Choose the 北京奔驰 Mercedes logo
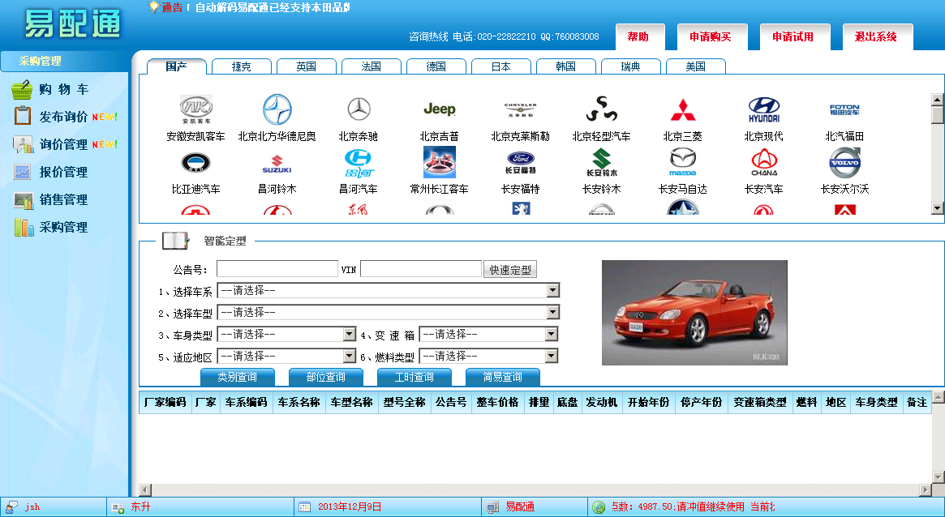Screen dimensions: 945x517 359,109
